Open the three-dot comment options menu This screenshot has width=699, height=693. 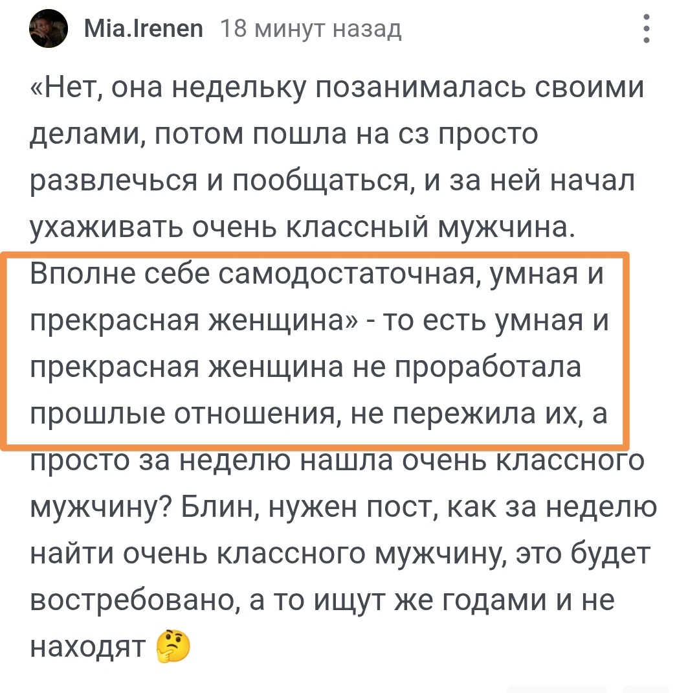(x=645, y=28)
